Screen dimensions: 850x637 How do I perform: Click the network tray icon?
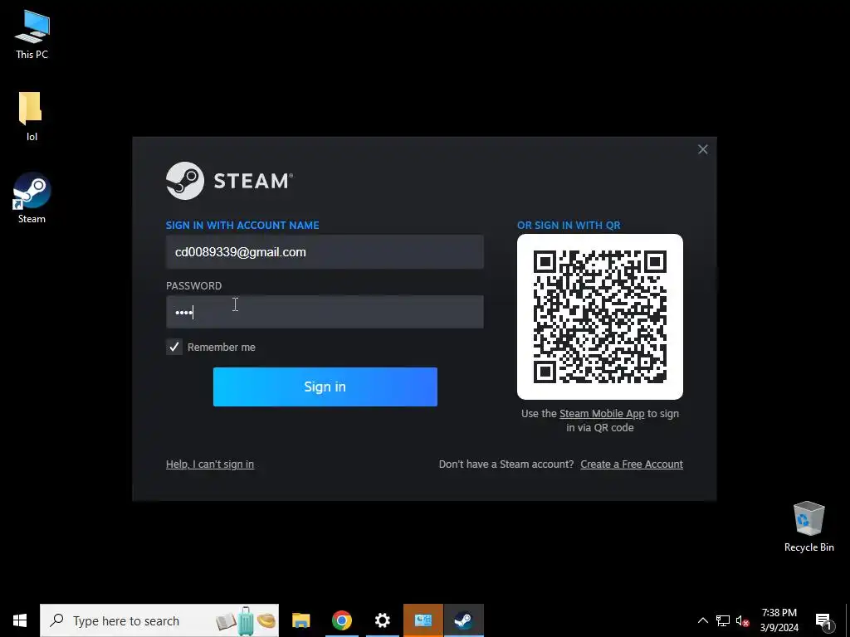(x=723, y=620)
